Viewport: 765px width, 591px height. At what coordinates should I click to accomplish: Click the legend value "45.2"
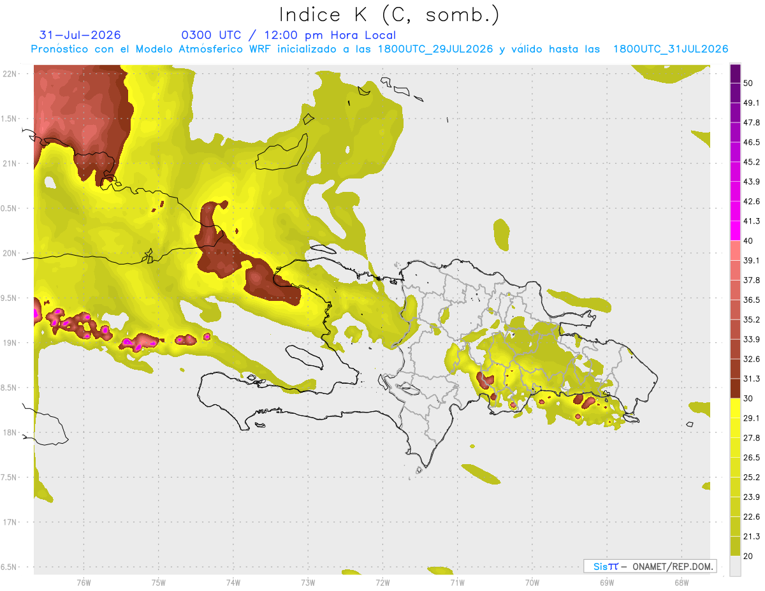click(752, 163)
